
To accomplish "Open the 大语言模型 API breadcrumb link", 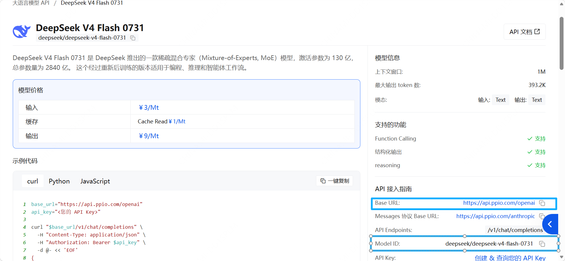I will 31,3.
